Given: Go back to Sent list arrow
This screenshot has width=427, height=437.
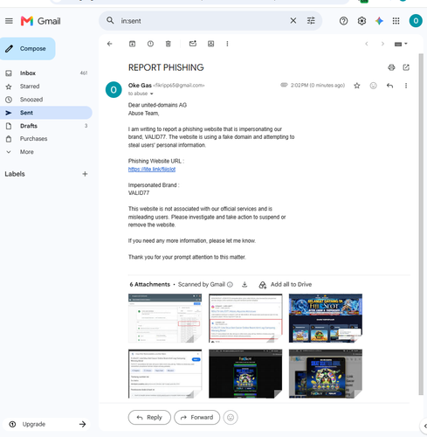Looking at the screenshot, I should 110,44.
